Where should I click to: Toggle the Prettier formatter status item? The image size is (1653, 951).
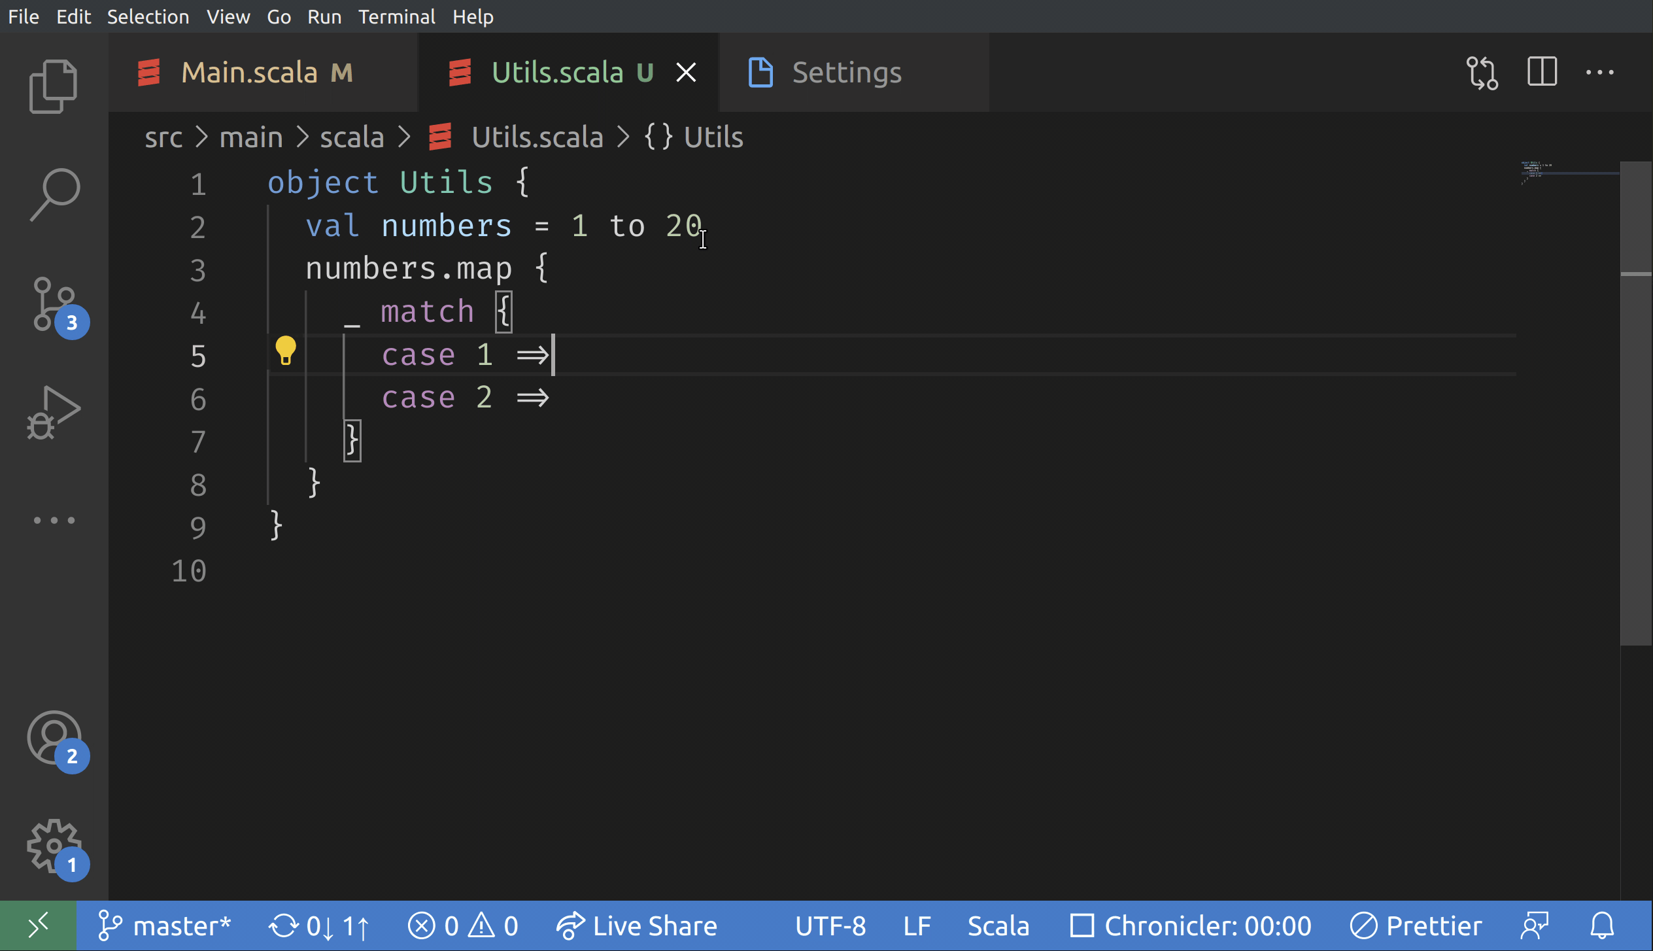pos(1418,925)
